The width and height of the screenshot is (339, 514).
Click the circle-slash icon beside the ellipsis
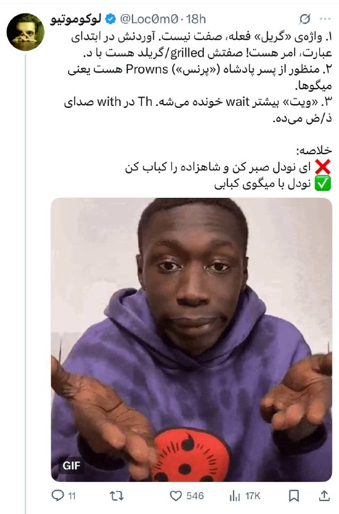pyautogui.click(x=304, y=19)
